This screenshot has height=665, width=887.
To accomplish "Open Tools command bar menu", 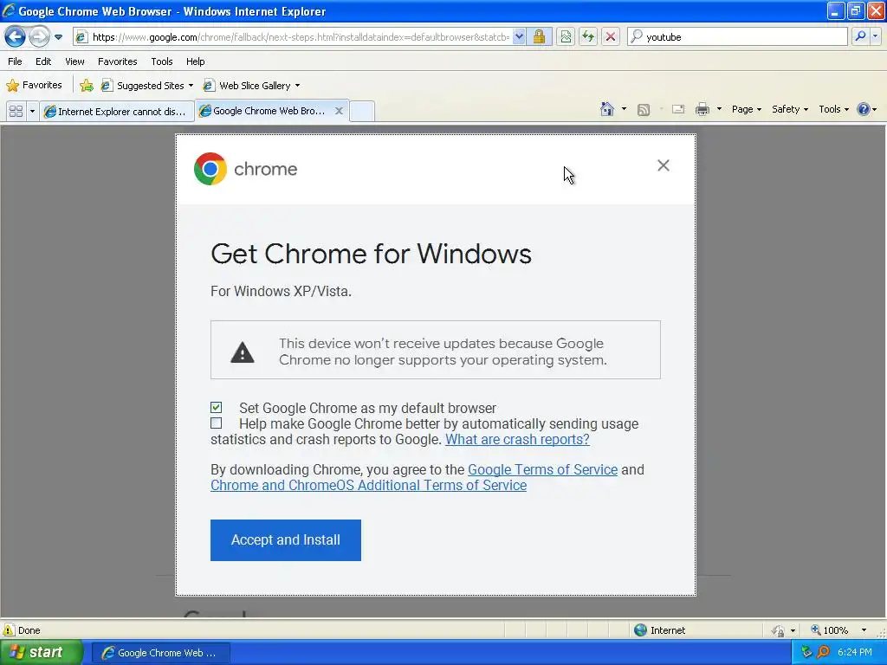I will 834,109.
